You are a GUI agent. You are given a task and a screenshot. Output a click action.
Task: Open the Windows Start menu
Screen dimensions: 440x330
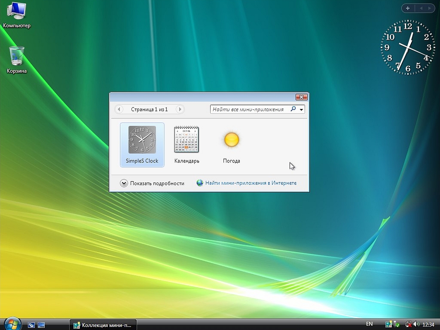click(12, 324)
